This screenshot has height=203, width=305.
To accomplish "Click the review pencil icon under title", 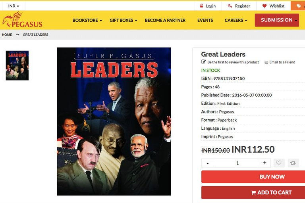I will point(203,62).
